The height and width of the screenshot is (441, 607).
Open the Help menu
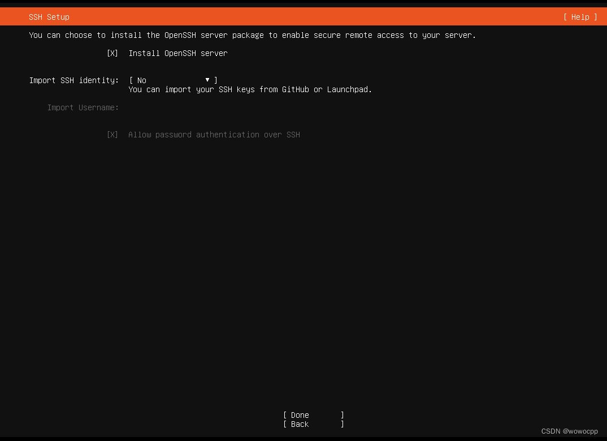coord(580,17)
